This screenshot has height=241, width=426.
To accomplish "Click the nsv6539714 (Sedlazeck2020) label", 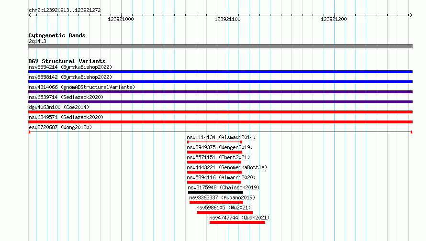I will click(x=66, y=97).
